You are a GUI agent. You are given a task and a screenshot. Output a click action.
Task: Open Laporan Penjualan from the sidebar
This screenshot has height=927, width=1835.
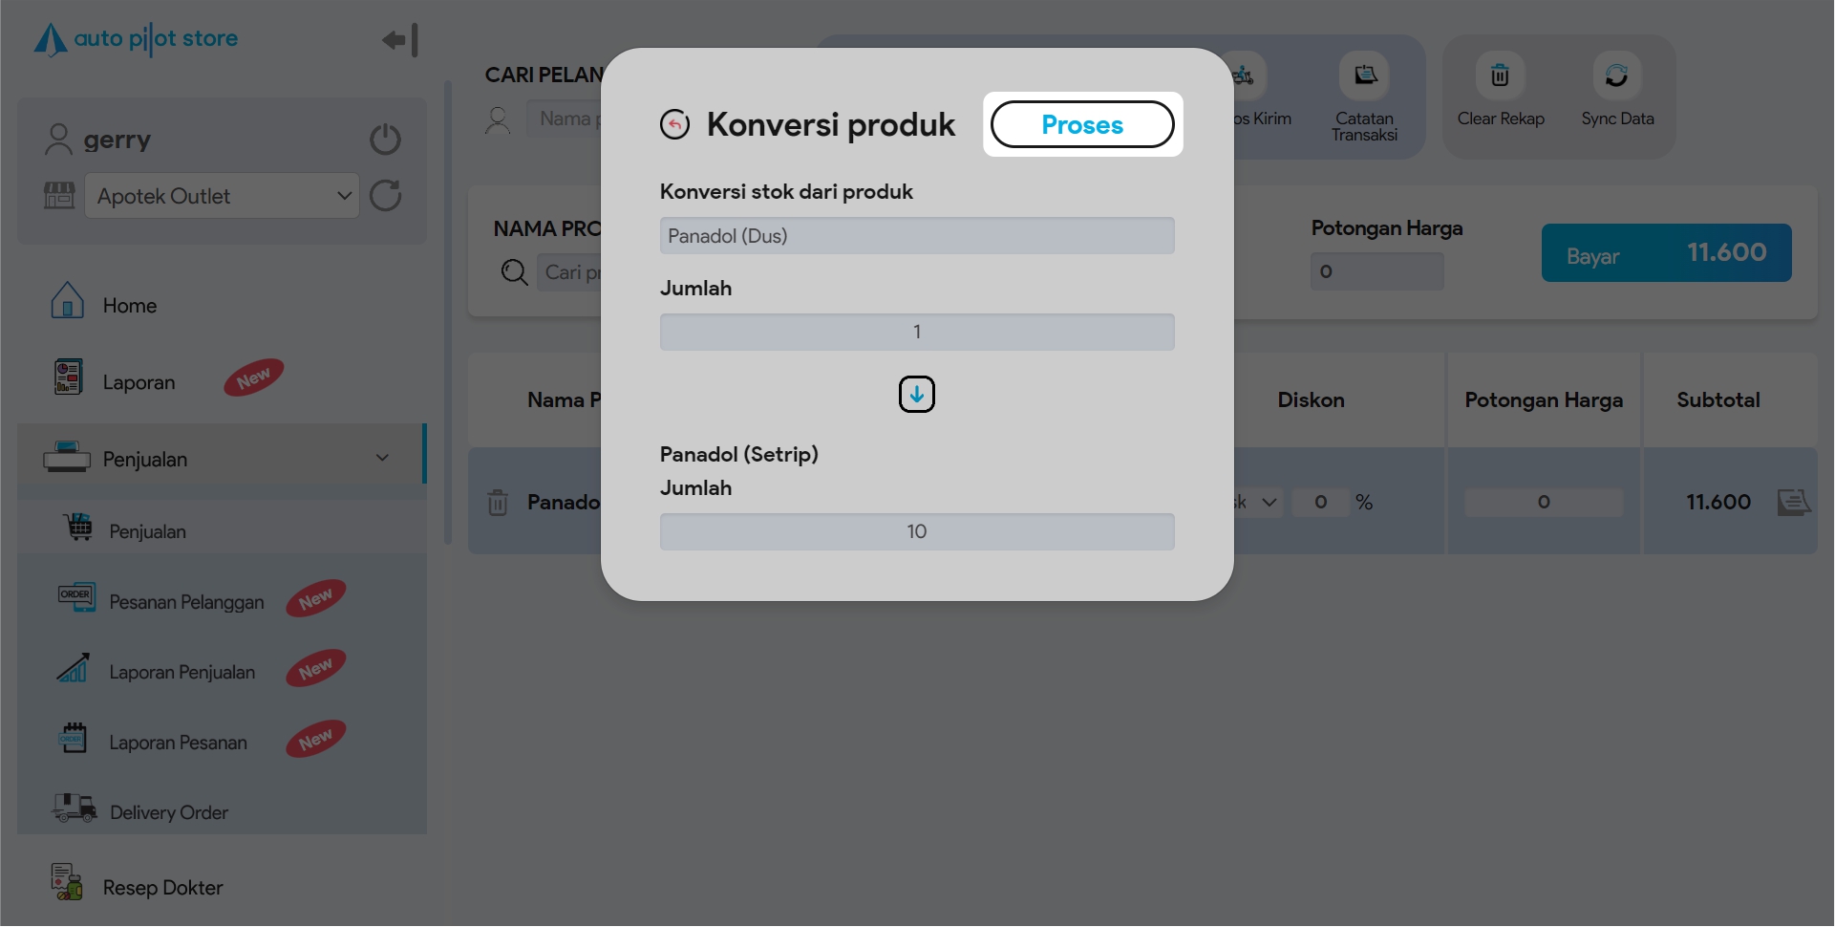181,672
